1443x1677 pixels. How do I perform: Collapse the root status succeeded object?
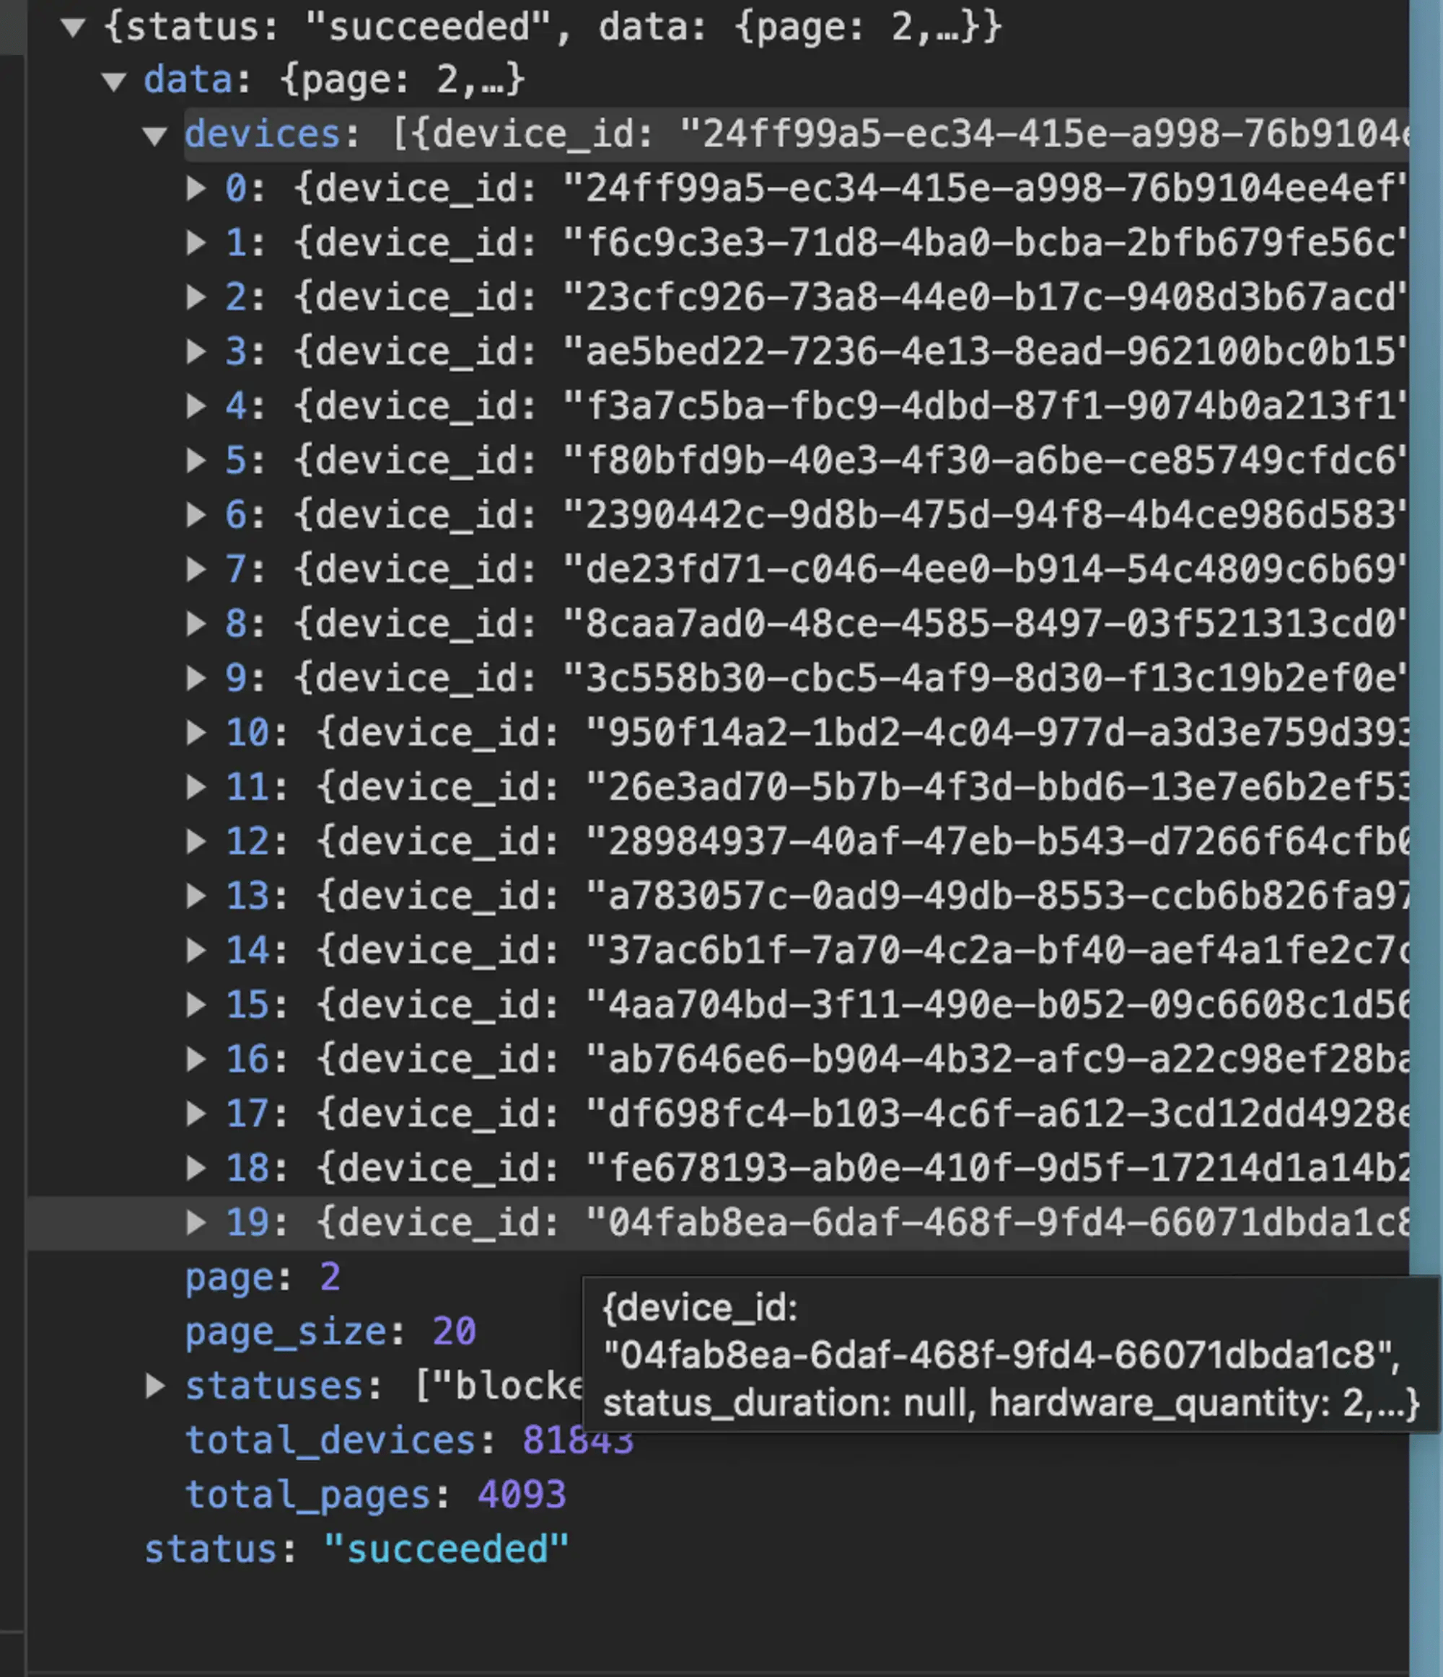[x=74, y=27]
